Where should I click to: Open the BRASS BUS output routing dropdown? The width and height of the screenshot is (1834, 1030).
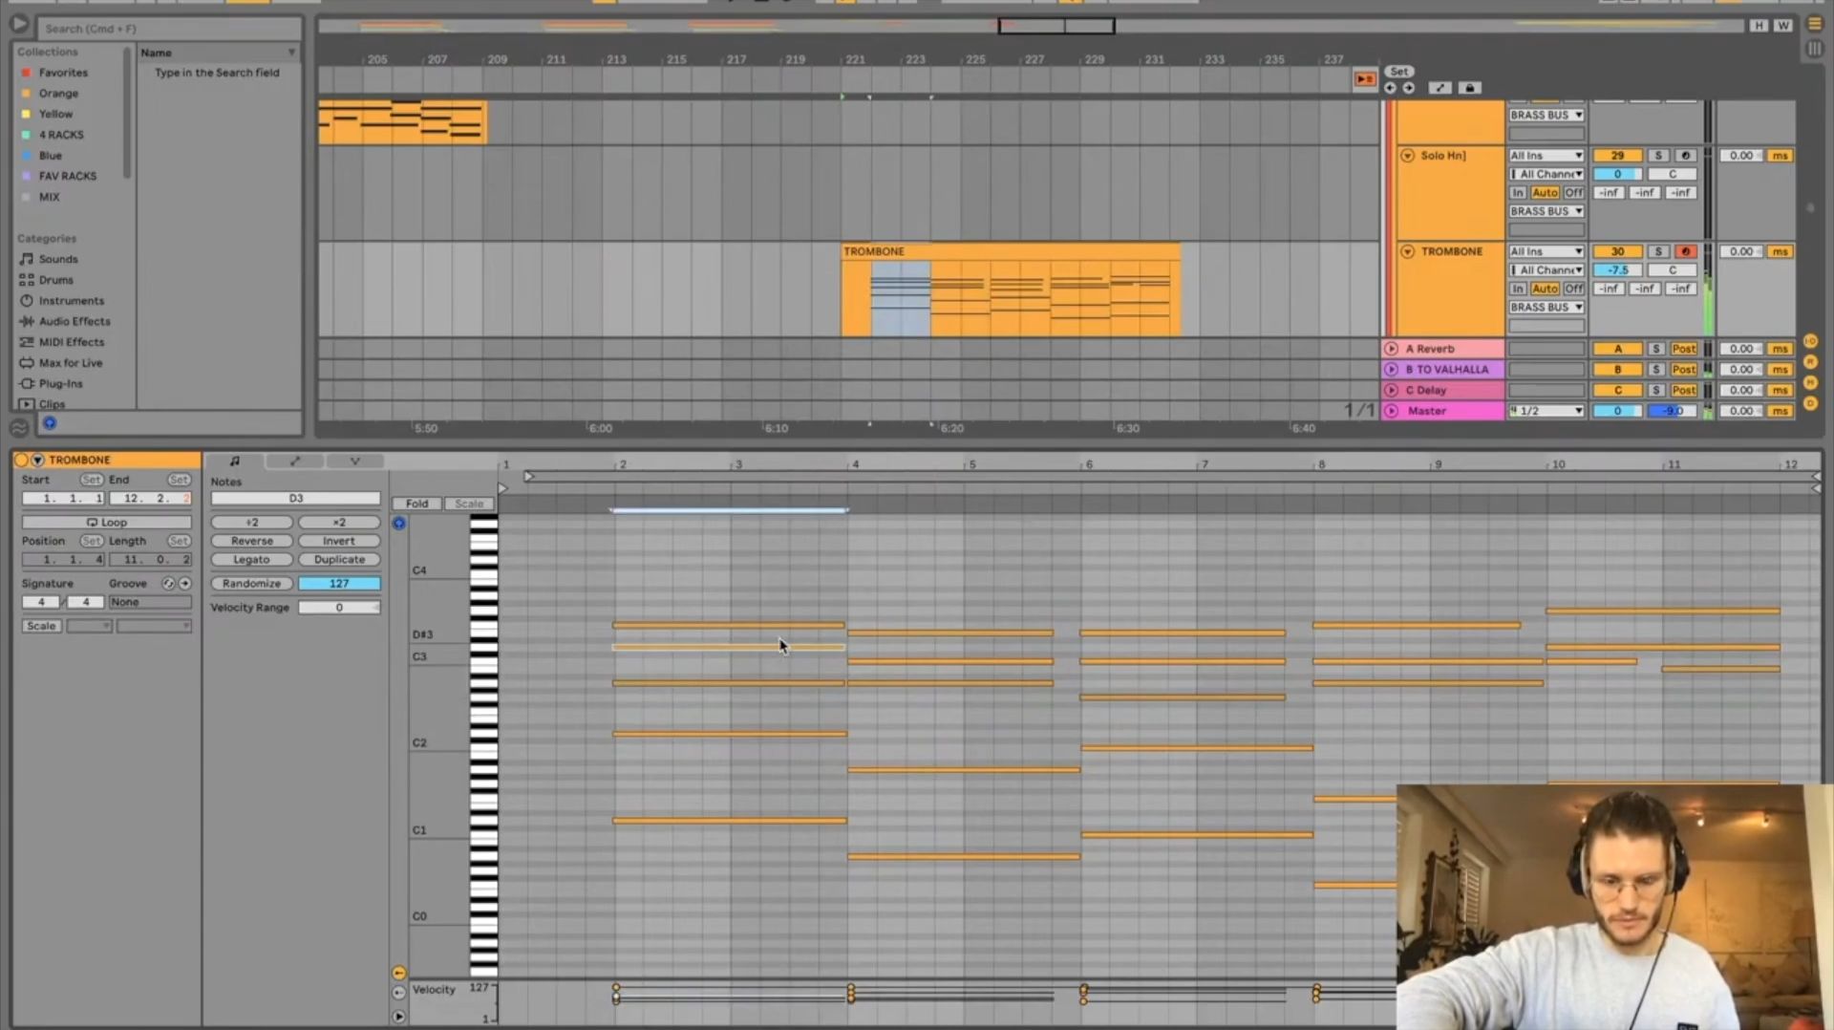[x=1545, y=307]
